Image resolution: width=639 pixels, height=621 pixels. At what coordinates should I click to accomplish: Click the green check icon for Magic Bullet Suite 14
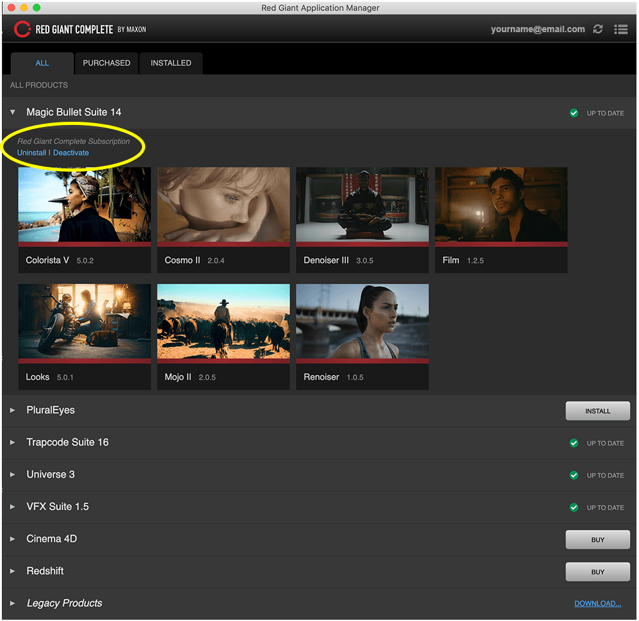click(x=574, y=113)
